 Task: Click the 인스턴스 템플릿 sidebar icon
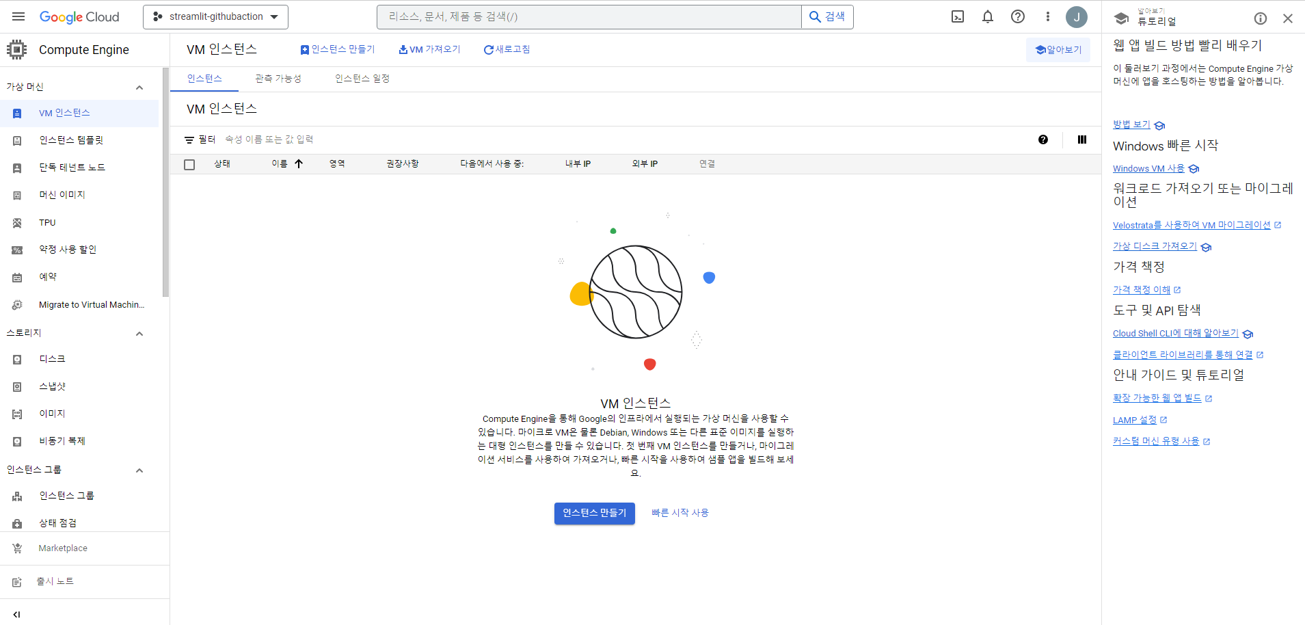(x=17, y=141)
